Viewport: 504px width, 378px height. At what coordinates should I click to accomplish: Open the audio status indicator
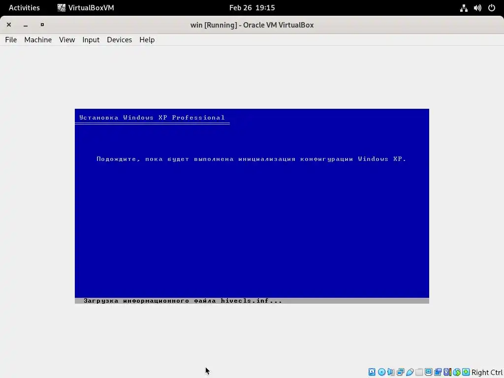(x=391, y=372)
